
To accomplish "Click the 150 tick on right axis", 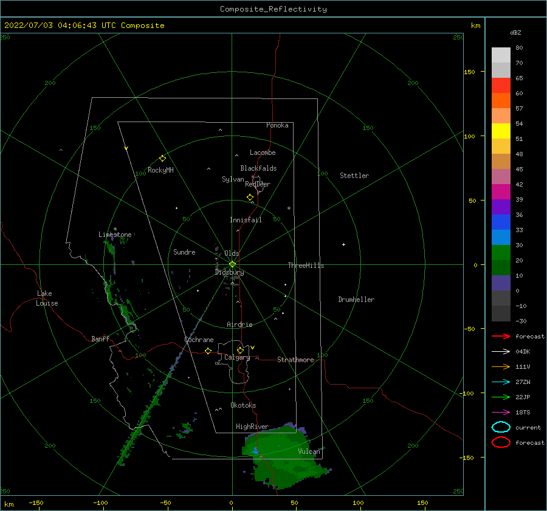I will [469, 72].
